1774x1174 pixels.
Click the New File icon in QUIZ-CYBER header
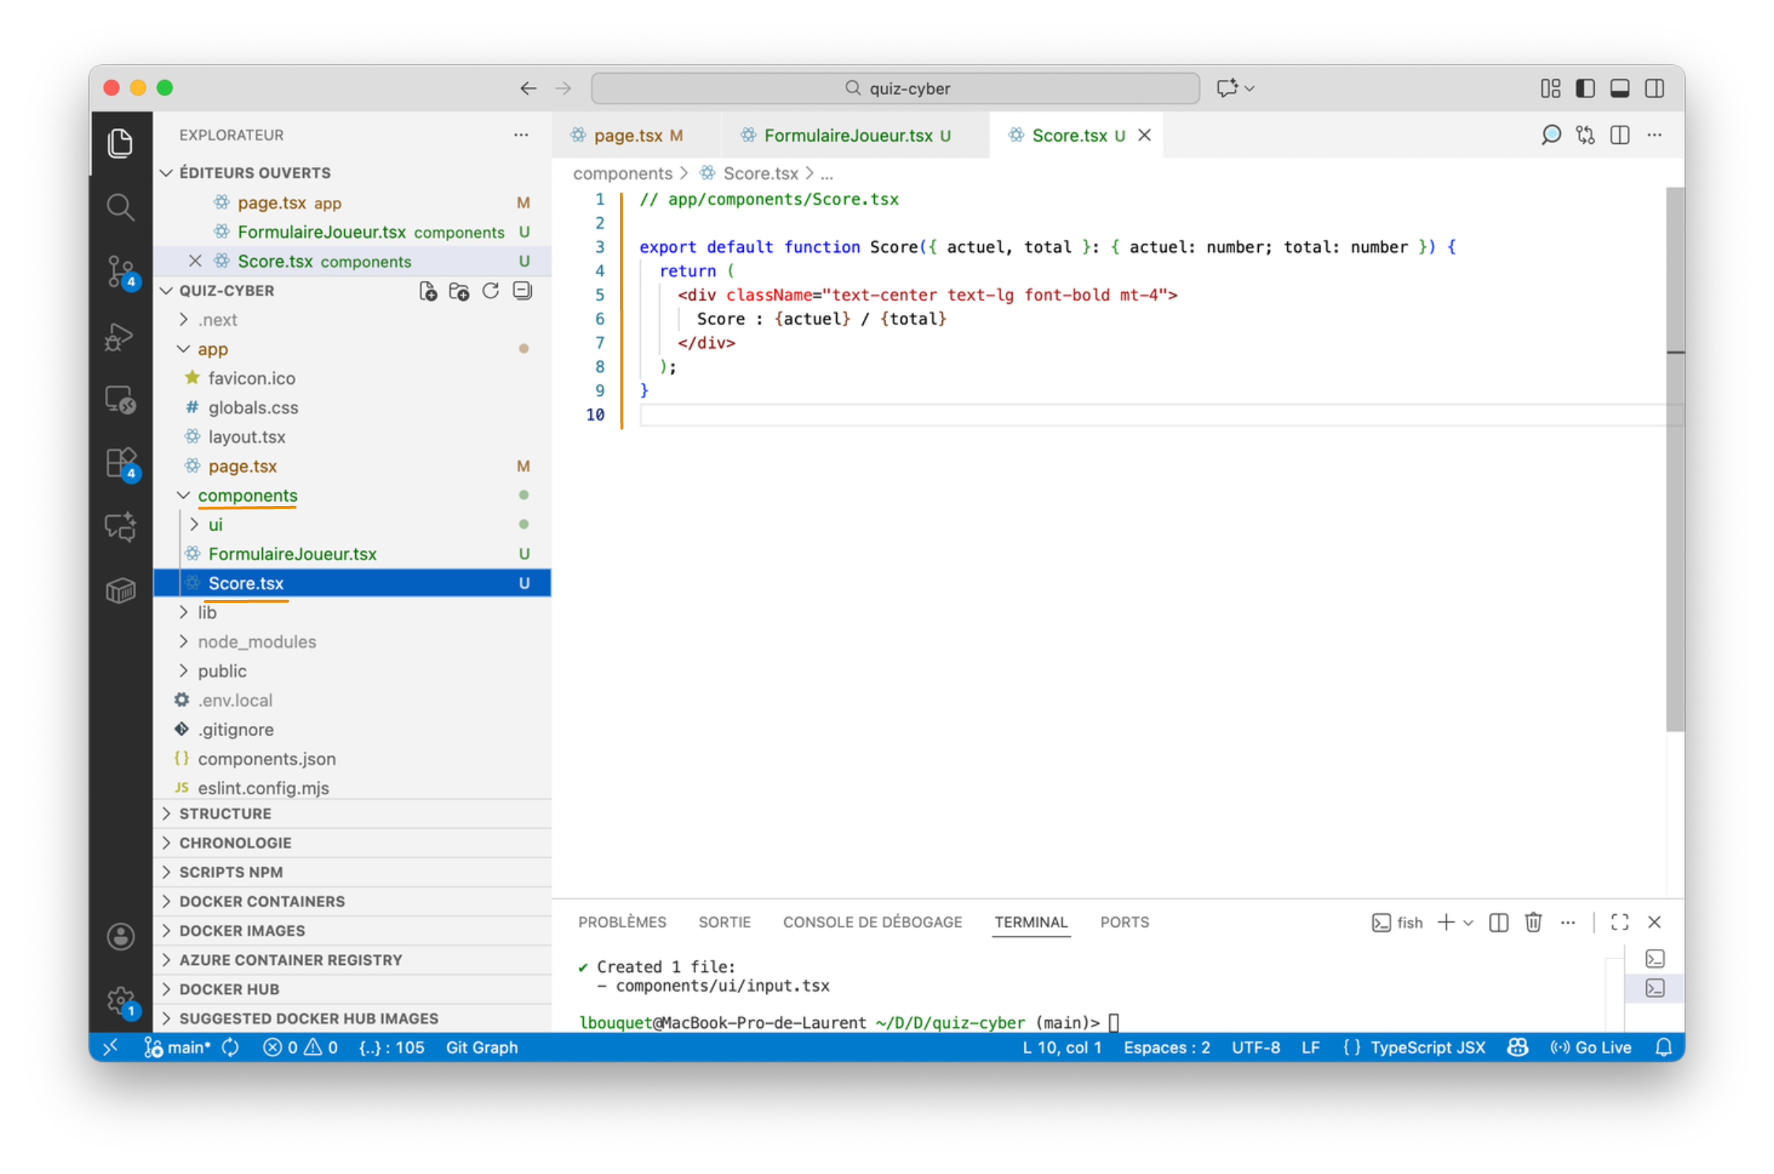pos(428,291)
